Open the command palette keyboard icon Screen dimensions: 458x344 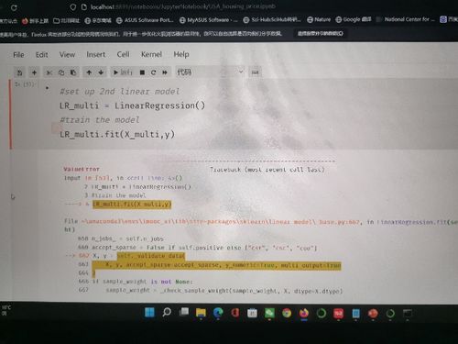coord(255,72)
